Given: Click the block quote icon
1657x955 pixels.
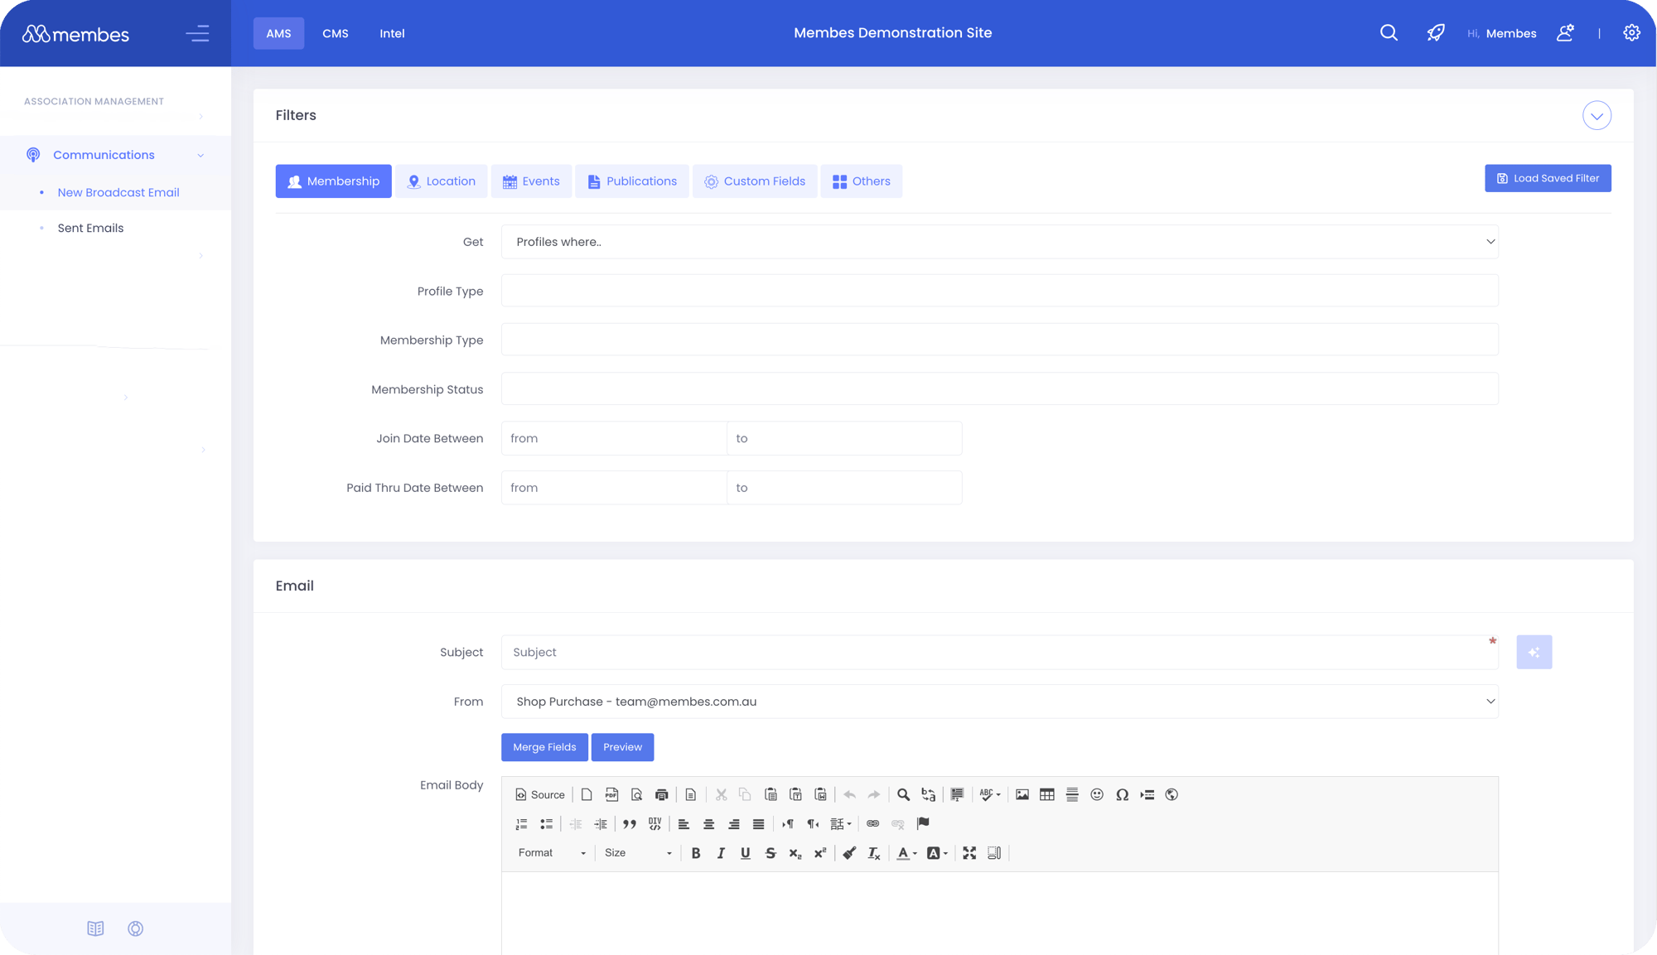Looking at the screenshot, I should coord(630,823).
